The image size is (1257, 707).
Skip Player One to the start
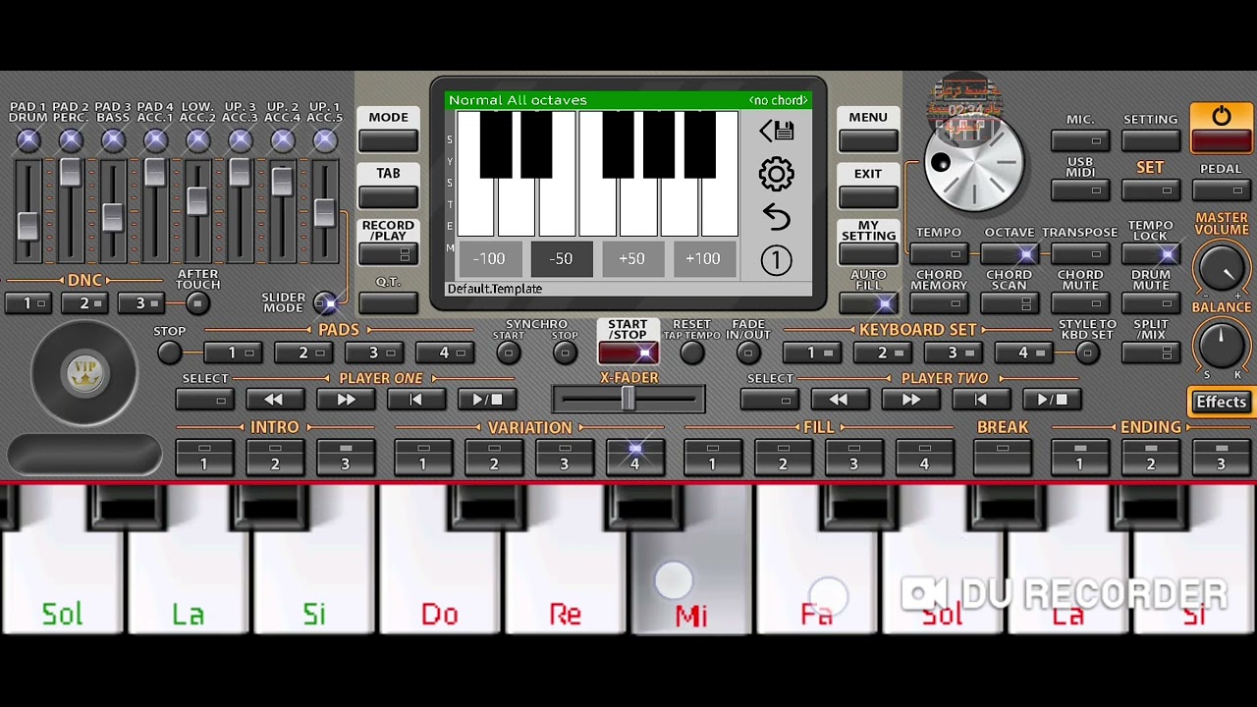(x=416, y=400)
